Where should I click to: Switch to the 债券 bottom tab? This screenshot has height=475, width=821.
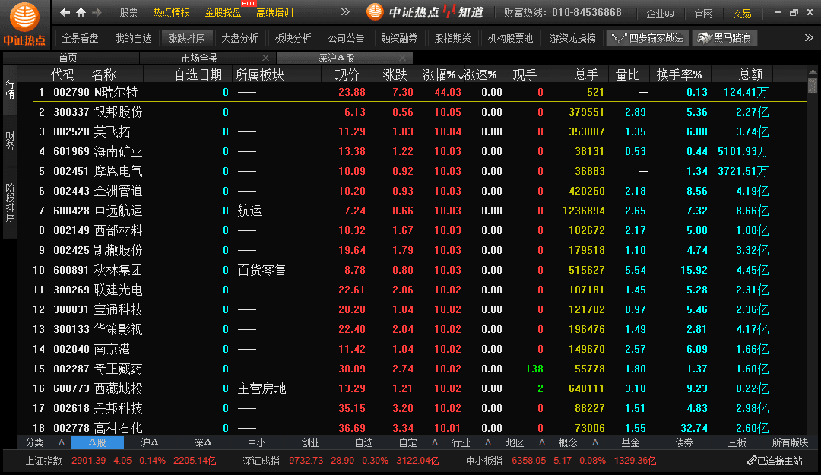(684, 442)
